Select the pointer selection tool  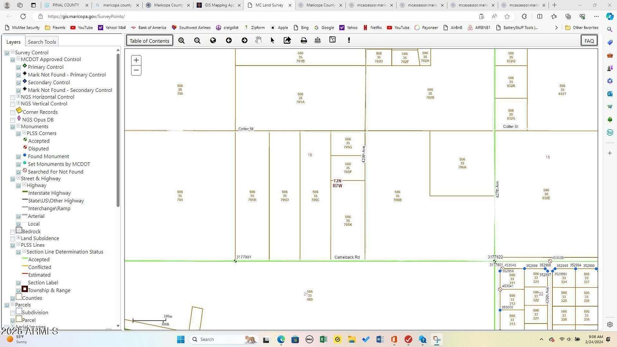(x=272, y=40)
